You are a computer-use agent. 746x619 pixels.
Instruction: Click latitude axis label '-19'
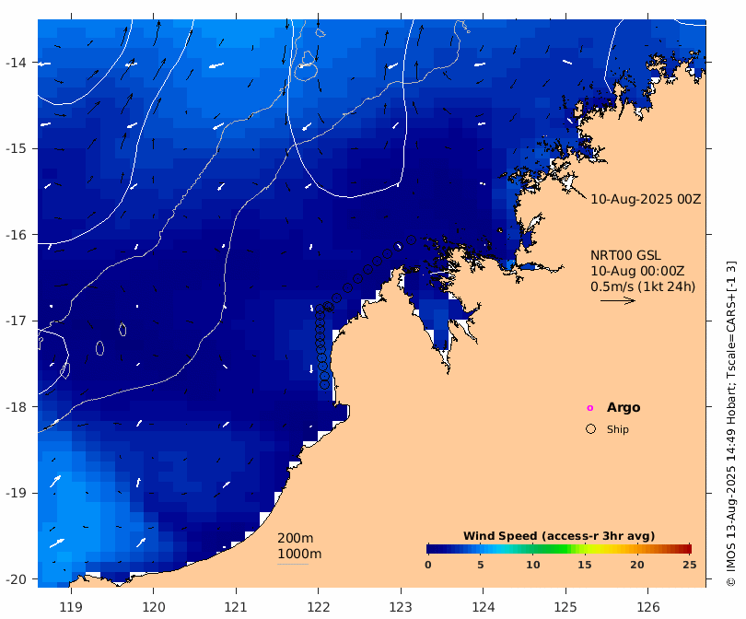pos(16,493)
